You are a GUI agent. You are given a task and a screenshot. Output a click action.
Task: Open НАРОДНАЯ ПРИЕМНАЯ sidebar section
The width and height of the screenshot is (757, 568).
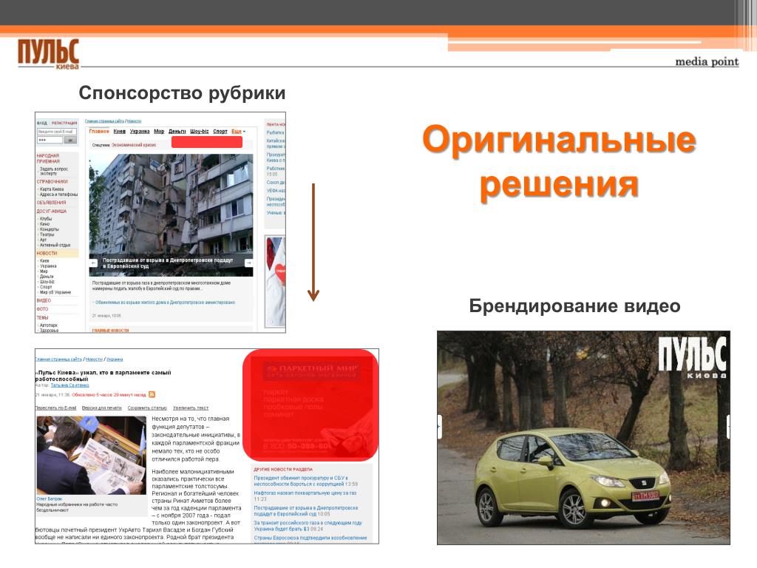pyautogui.click(x=48, y=158)
